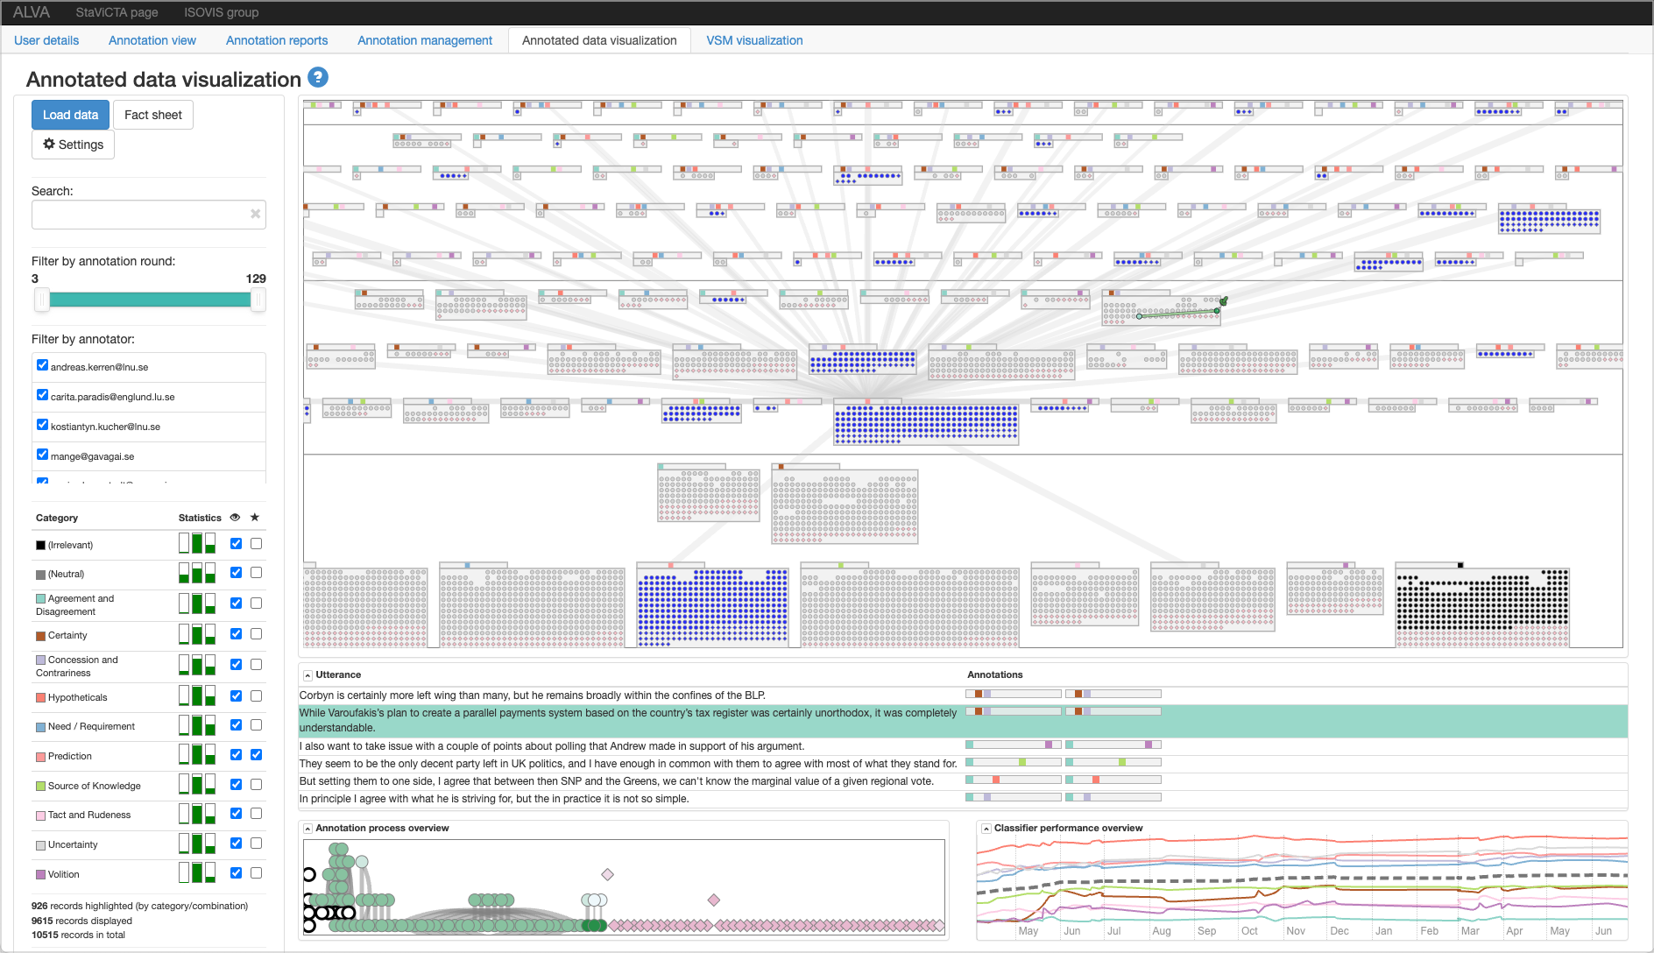
Task: Click the Volition statistics bar chart
Action: (197, 872)
